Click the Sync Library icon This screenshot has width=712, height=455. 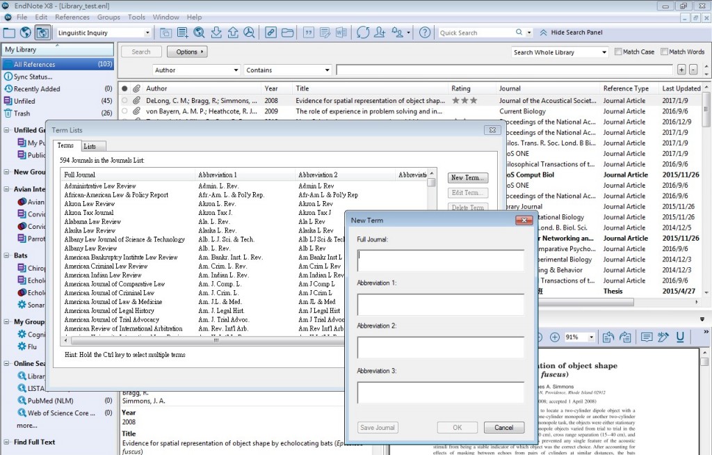point(363,33)
